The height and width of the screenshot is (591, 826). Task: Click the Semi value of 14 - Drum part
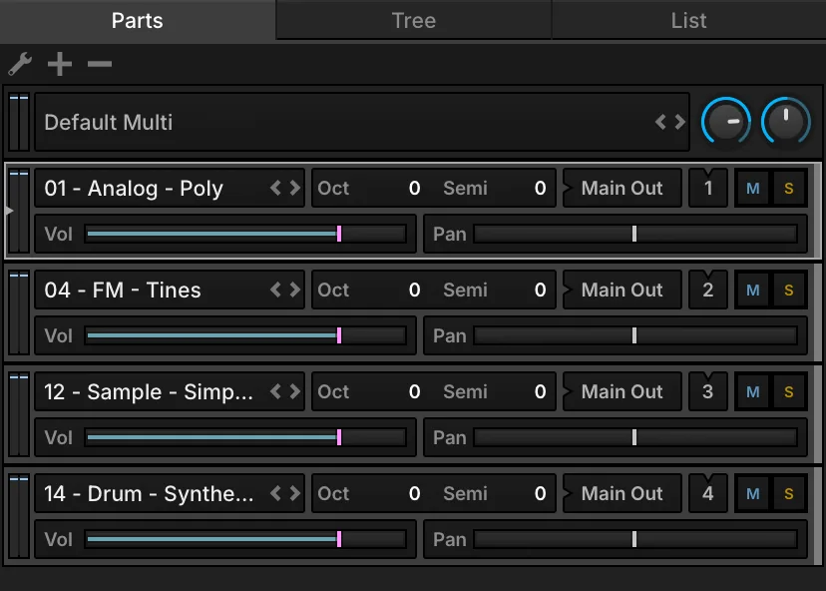(x=540, y=494)
